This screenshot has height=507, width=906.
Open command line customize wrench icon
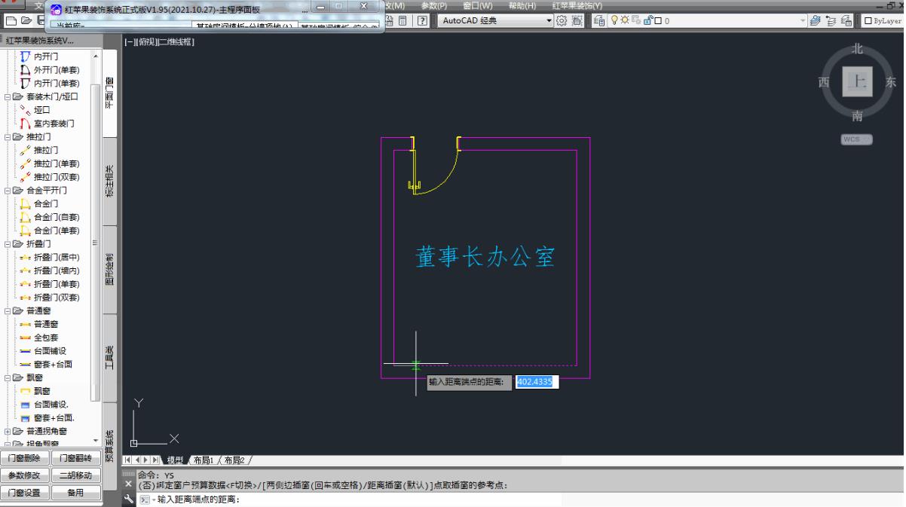coord(130,499)
